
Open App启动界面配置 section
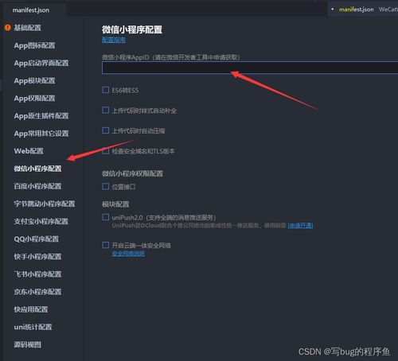click(41, 63)
